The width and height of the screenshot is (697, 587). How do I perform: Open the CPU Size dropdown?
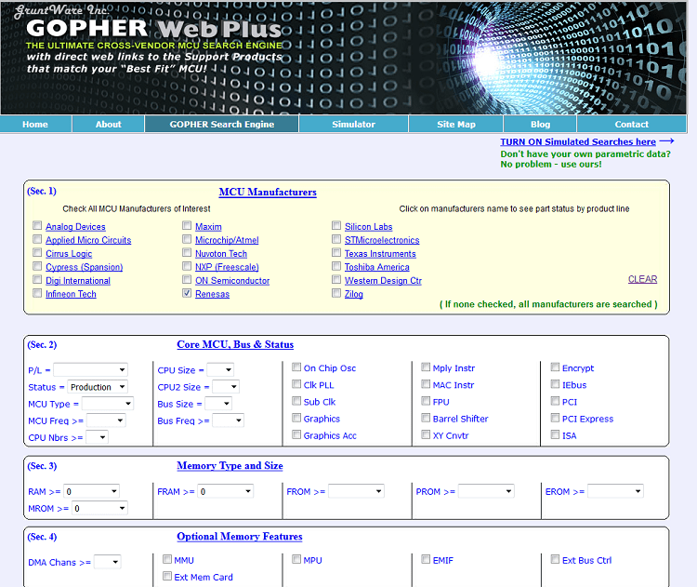(x=220, y=370)
